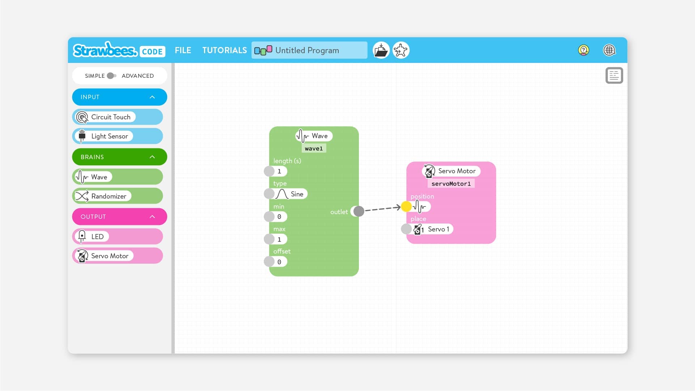The width and height of the screenshot is (695, 391).
Task: Toggle the Simple/Advanced mode switch
Action: (x=111, y=76)
